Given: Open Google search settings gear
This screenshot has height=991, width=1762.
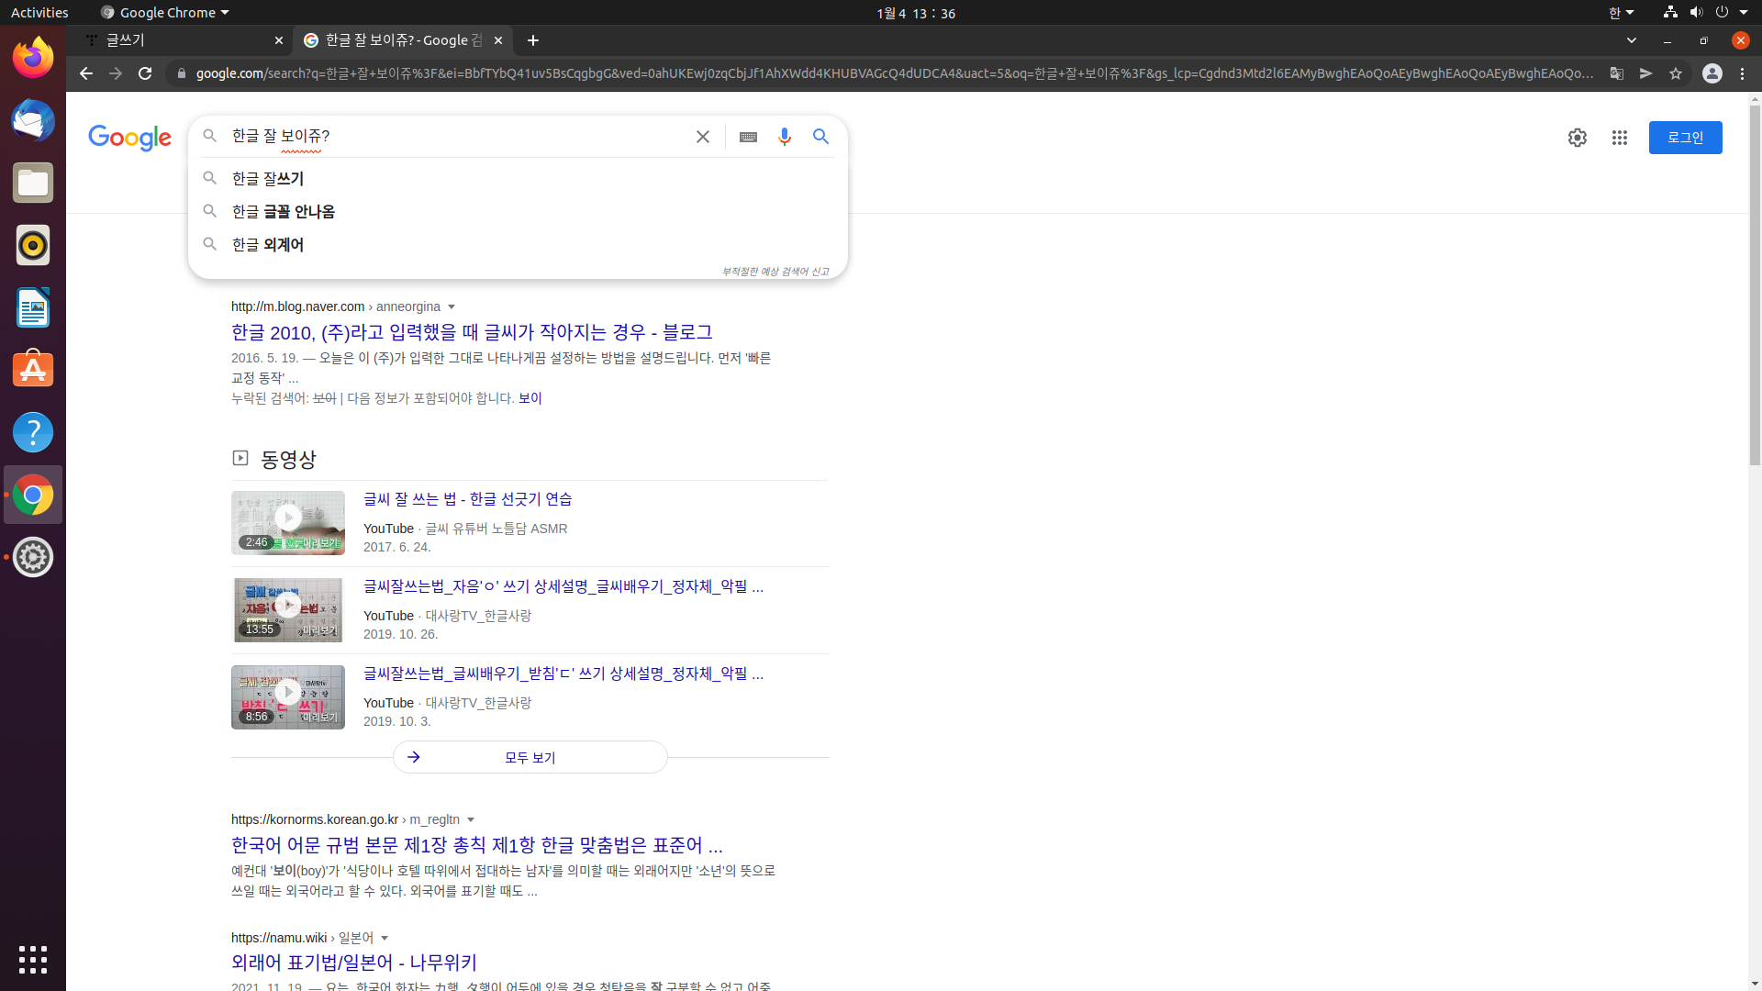Looking at the screenshot, I should 1577,138.
